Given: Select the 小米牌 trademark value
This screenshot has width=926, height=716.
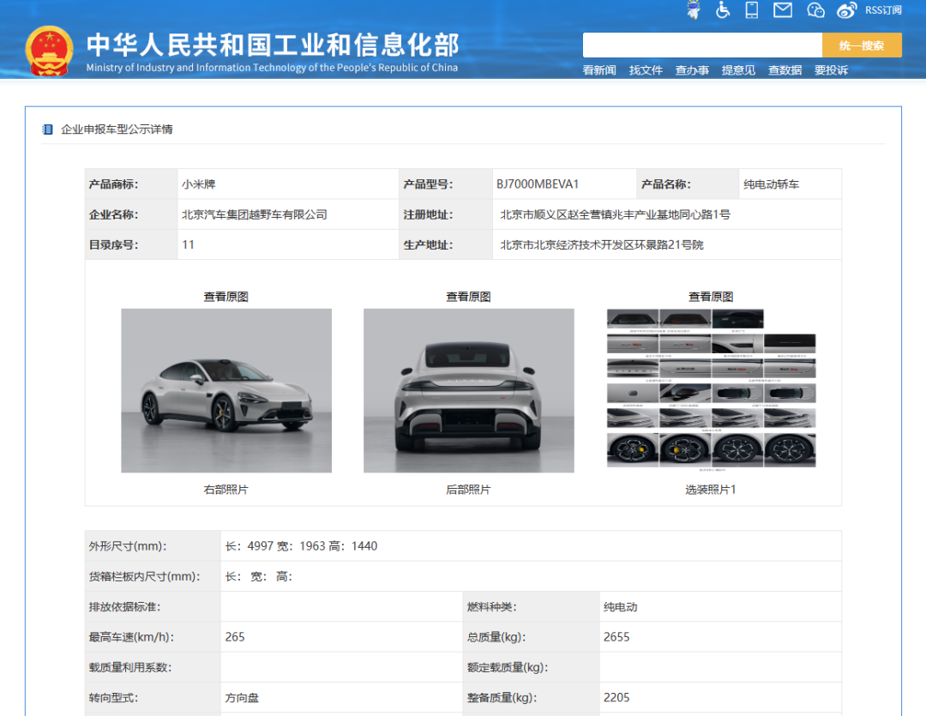Looking at the screenshot, I should coord(198,184).
